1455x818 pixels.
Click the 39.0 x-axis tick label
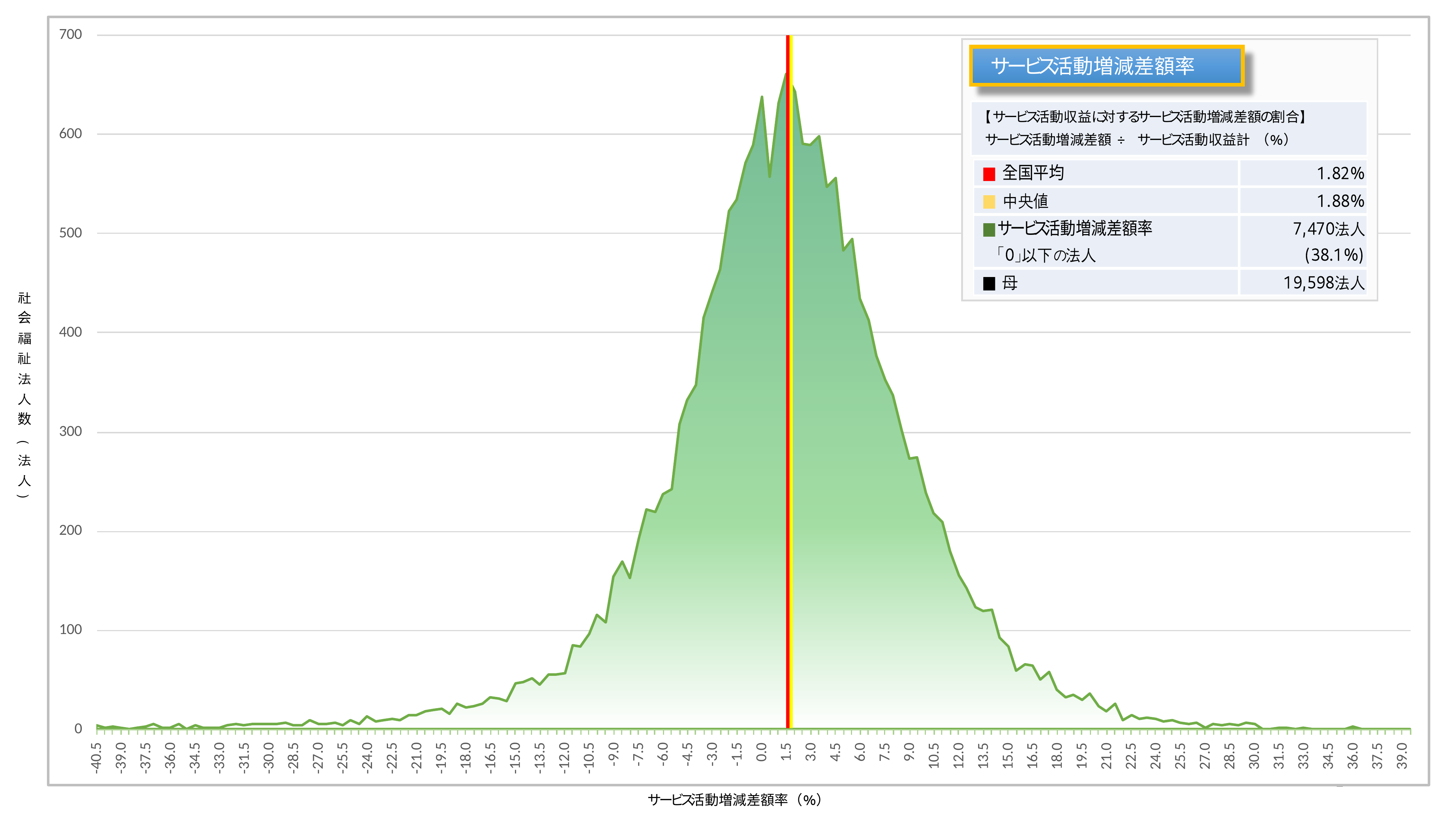pyautogui.click(x=1402, y=755)
